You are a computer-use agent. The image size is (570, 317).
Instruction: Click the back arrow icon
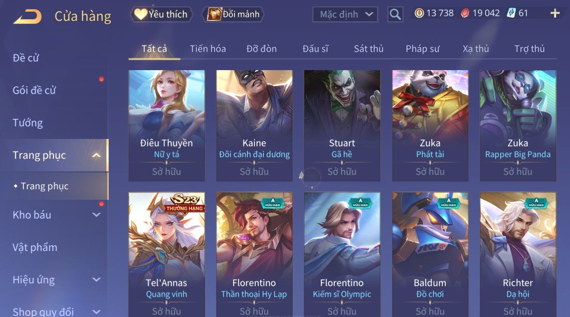point(27,17)
